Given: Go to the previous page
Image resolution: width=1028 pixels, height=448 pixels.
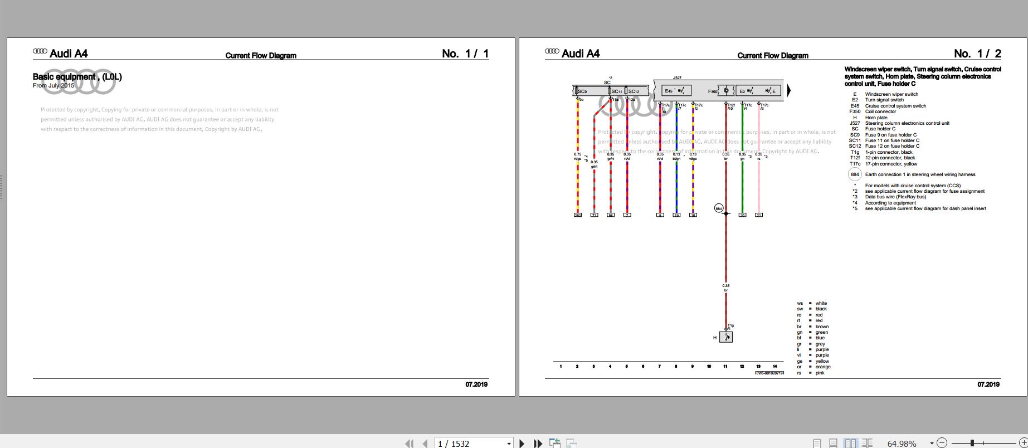Looking at the screenshot, I should (425, 444).
